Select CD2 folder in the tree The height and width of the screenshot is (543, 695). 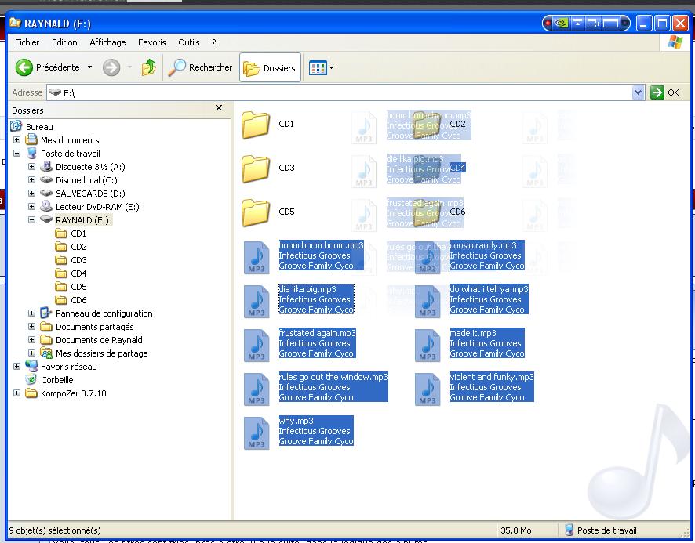pyautogui.click(x=78, y=247)
